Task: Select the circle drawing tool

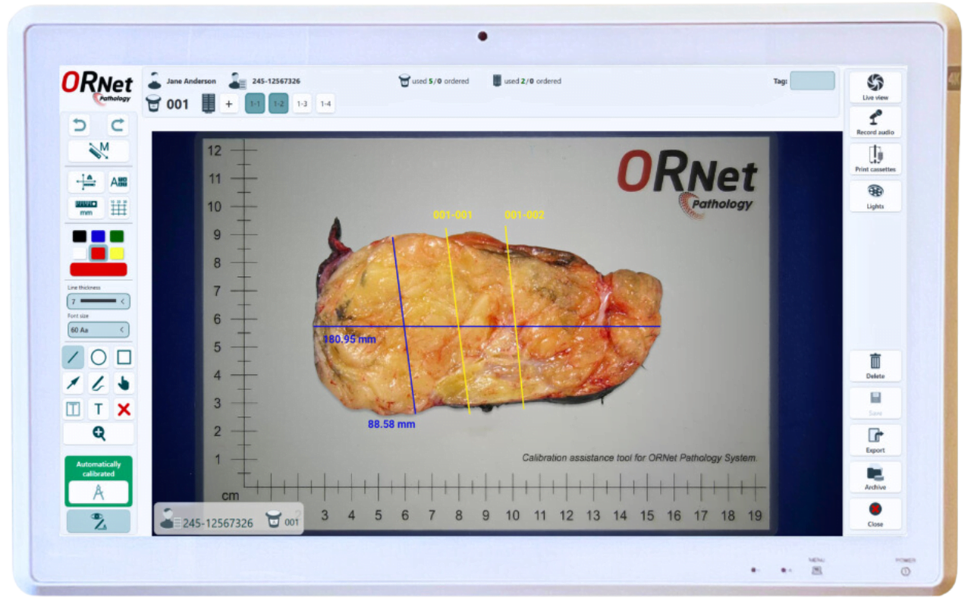Action: [x=98, y=357]
